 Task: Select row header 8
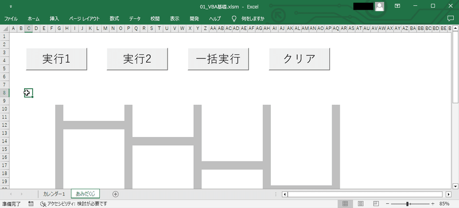coord(5,93)
